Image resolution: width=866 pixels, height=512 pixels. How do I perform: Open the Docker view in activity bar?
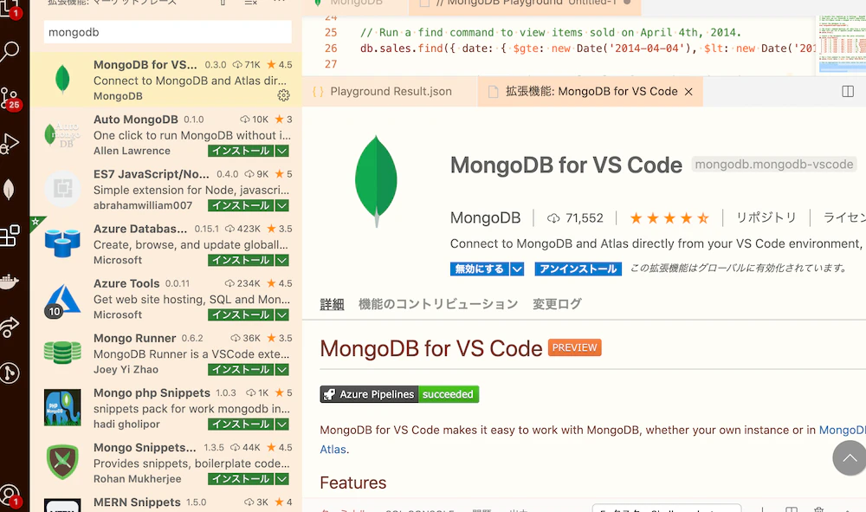(10, 282)
